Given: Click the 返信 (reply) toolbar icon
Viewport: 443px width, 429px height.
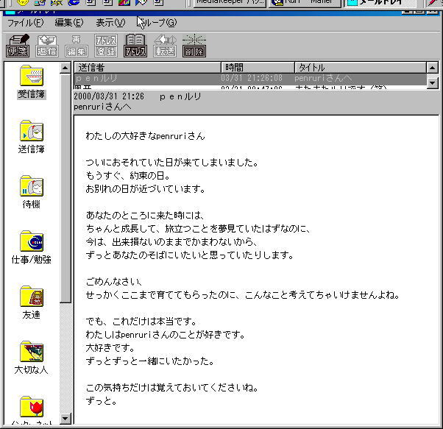Looking at the screenshot, I should point(47,45).
